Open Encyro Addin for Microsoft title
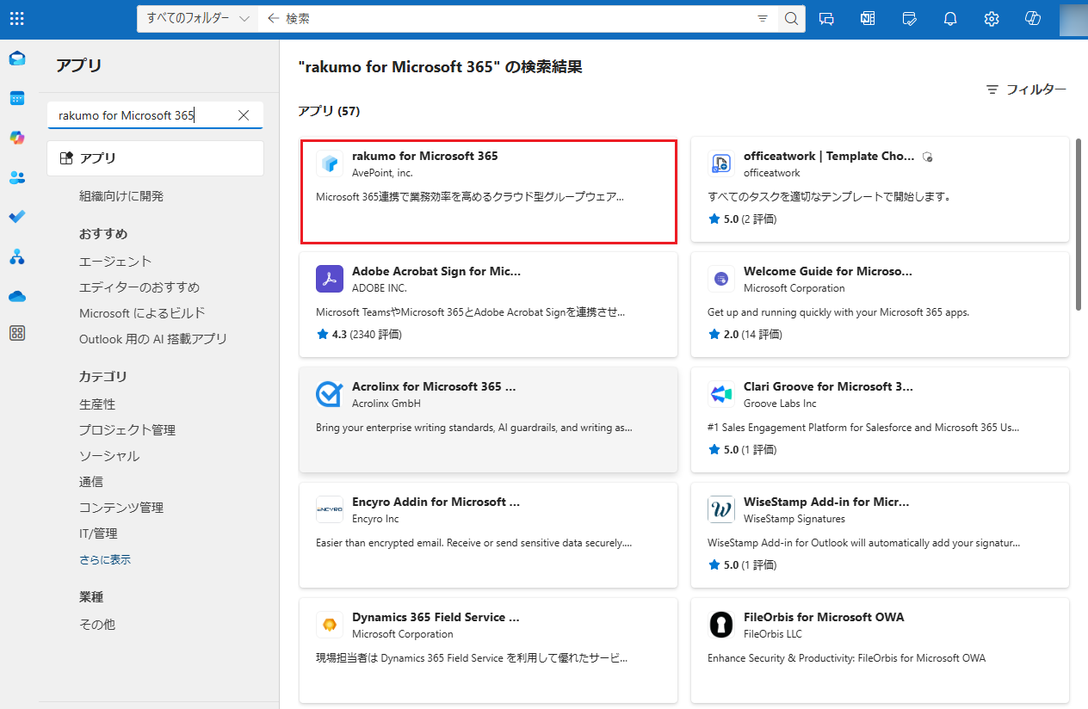Image resolution: width=1088 pixels, height=709 pixels. (436, 502)
